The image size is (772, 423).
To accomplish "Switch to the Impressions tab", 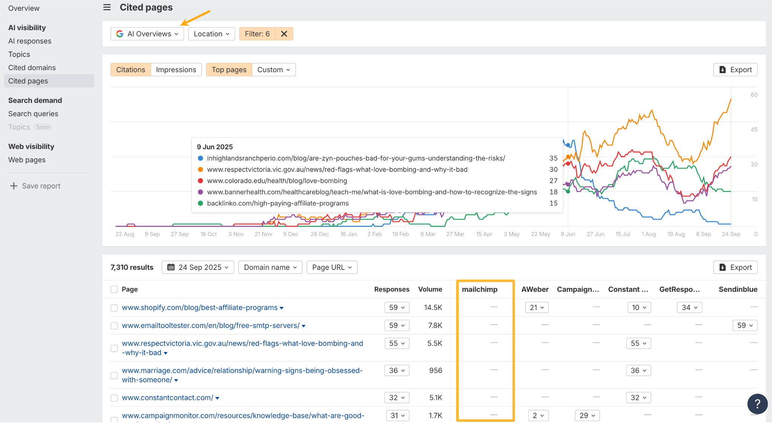I will pos(176,69).
